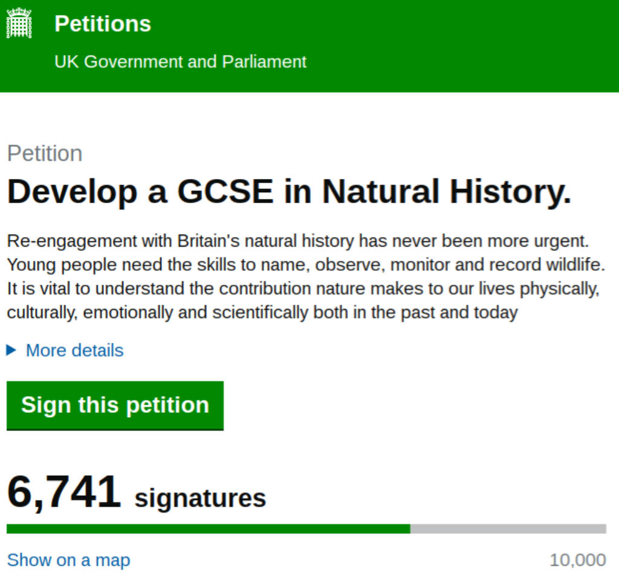Screen dimensions: 619x587
Task: Click the Parliament portcullis crest icon
Action: pyautogui.click(x=19, y=24)
